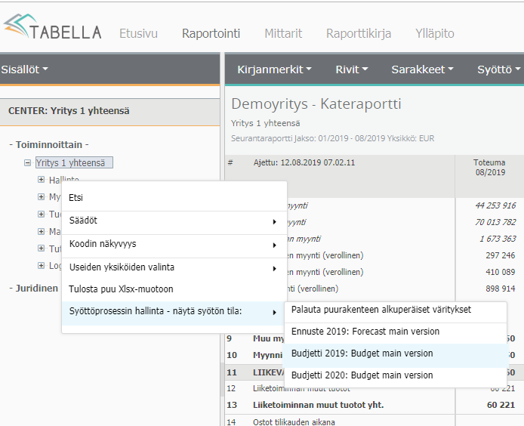Switch to the Mittarit tab
This screenshot has width=524, height=426.
point(283,33)
